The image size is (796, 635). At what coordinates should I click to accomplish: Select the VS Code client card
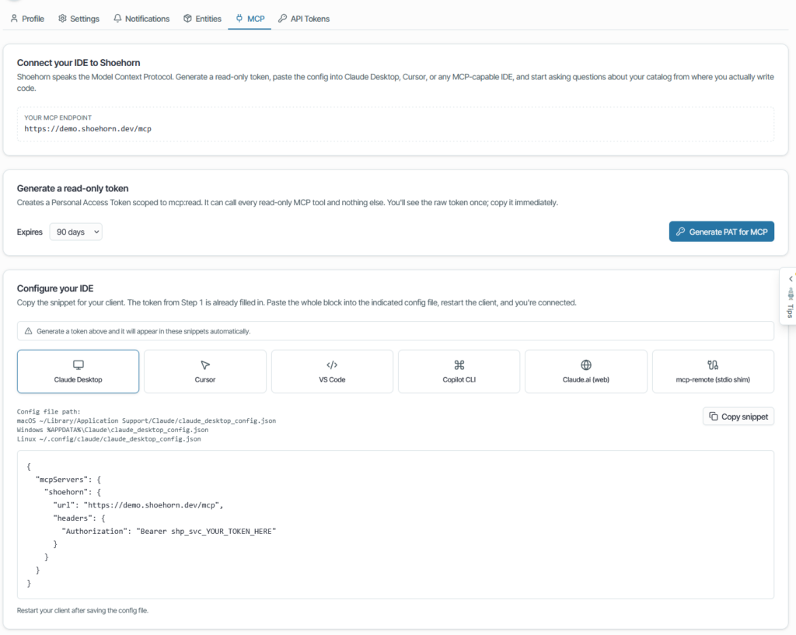(x=332, y=372)
